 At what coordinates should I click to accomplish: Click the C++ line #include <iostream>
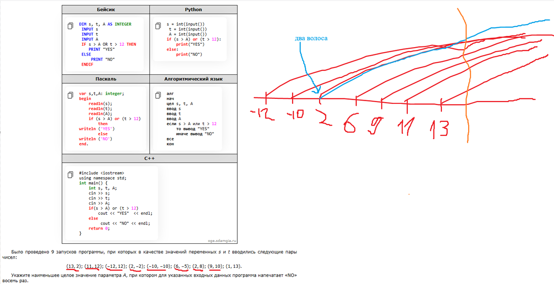tap(102, 173)
